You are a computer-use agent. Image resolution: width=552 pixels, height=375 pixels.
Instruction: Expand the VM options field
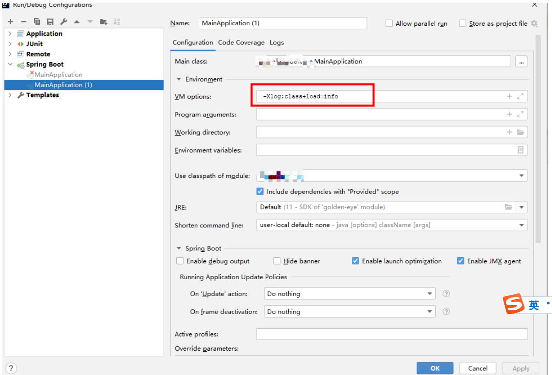(520, 96)
